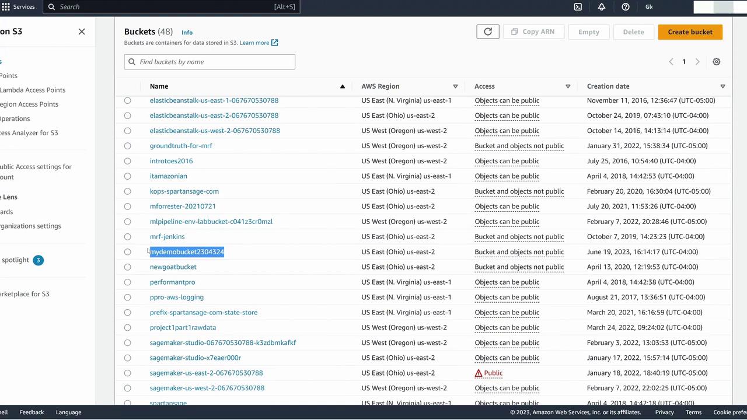Open the external Learn more link

coord(259,43)
